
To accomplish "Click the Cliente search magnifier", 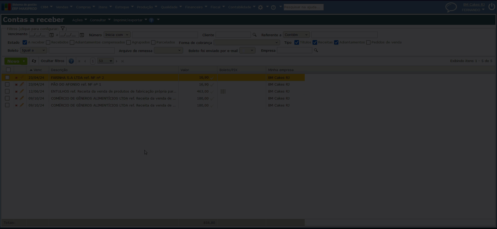I will coord(254,35).
